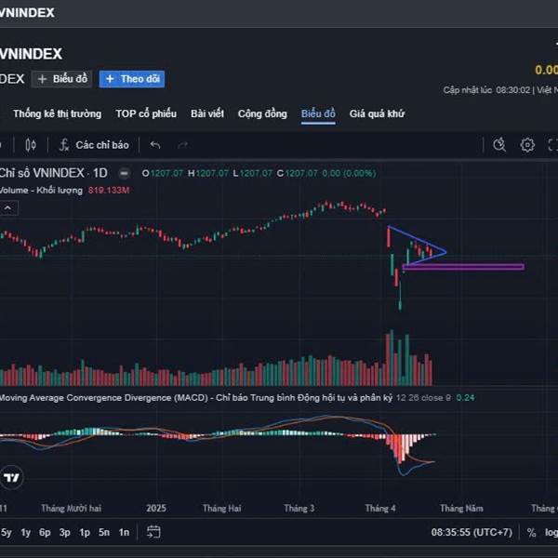Screen dimensions: 558x558
Task: Add VNINDEX via Biểu đồ button
Action: click(x=62, y=79)
